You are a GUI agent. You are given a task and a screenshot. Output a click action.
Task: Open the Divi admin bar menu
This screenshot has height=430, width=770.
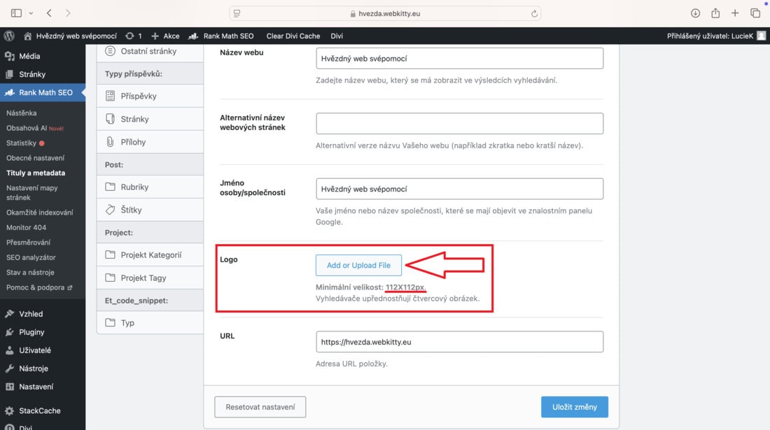(x=337, y=36)
